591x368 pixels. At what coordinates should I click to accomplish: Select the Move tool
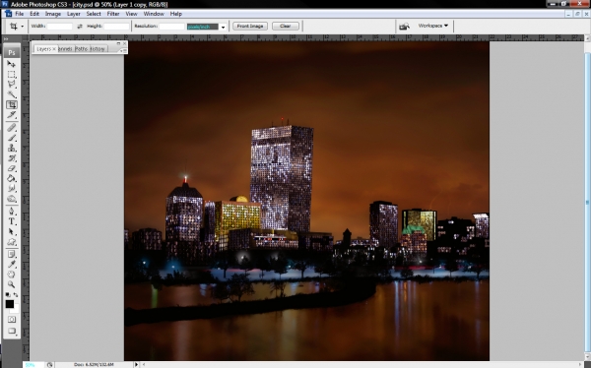[x=12, y=64]
